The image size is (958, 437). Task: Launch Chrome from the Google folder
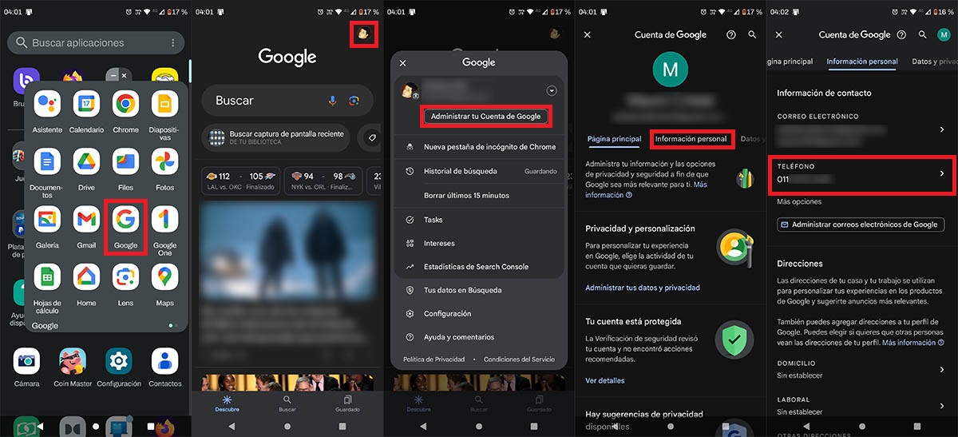click(x=125, y=104)
